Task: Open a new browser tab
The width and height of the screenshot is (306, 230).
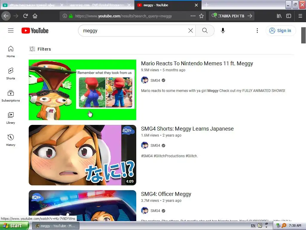Action: click(206, 5)
